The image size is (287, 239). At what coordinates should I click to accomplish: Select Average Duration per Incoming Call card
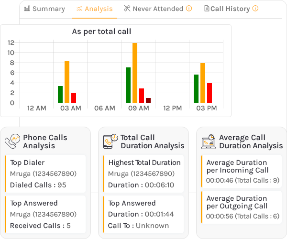[242, 172]
